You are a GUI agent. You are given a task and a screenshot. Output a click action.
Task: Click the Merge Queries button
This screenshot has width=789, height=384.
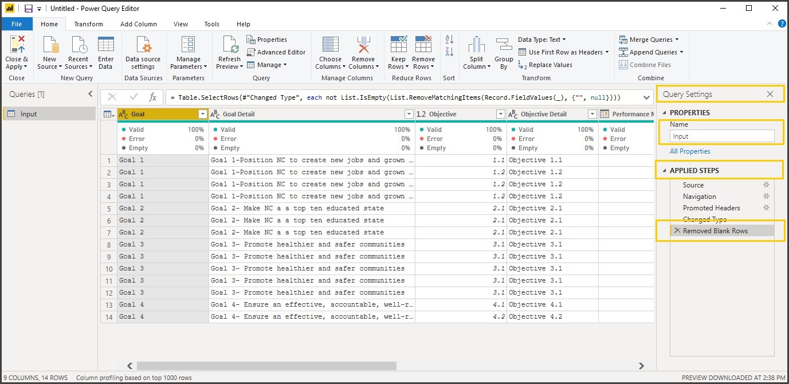649,40
